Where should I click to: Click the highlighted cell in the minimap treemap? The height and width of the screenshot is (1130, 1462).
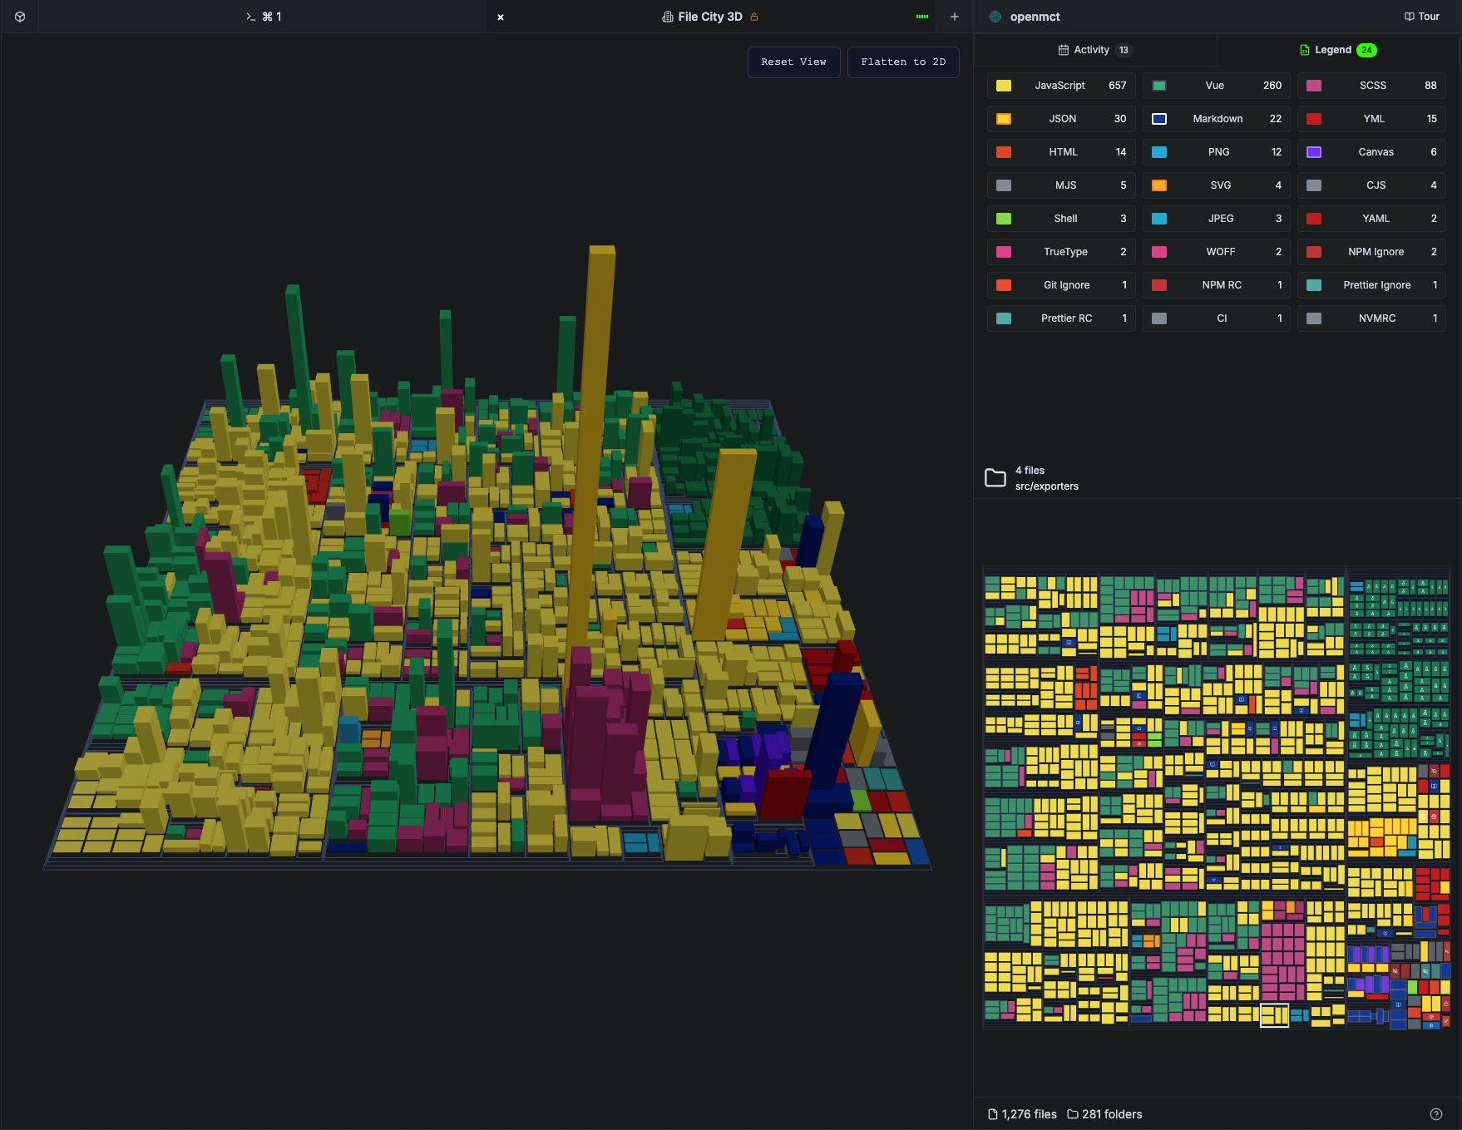[1275, 1016]
